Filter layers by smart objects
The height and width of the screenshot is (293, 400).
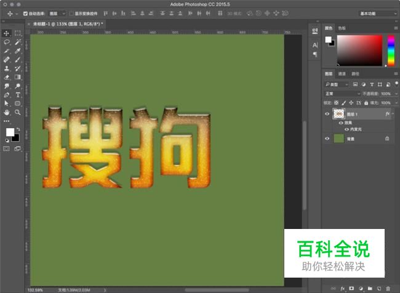pyautogui.click(x=388, y=84)
